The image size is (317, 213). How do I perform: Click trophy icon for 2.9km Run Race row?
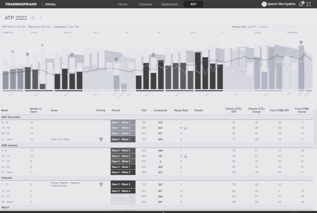pyautogui.click(x=101, y=139)
